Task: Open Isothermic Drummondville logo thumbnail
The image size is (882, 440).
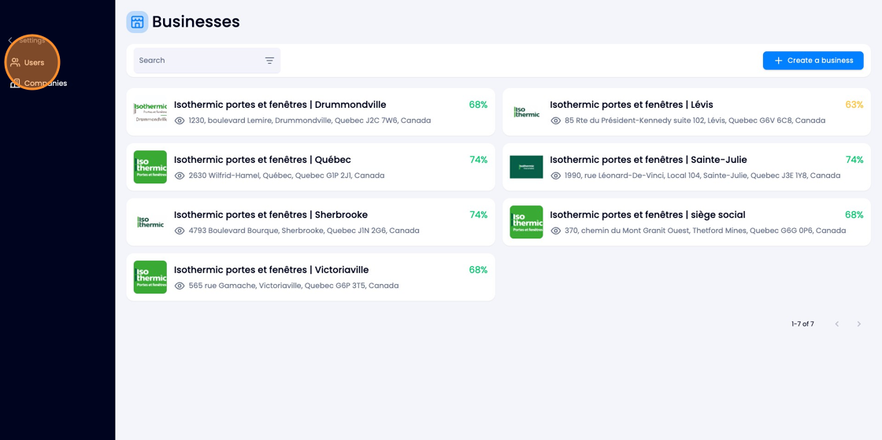Action: coord(150,112)
